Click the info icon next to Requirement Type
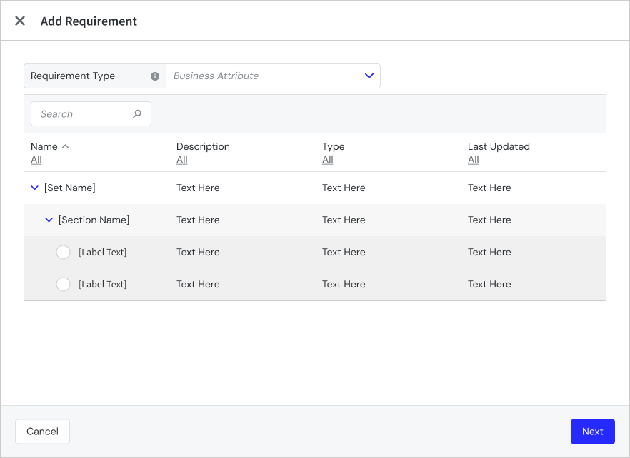Viewport: 630px width, 458px height. (x=154, y=76)
